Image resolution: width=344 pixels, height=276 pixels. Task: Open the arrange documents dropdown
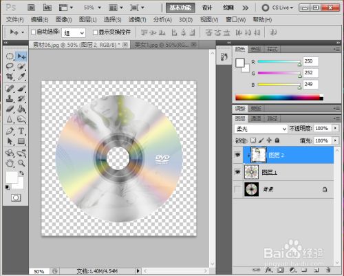(116, 8)
